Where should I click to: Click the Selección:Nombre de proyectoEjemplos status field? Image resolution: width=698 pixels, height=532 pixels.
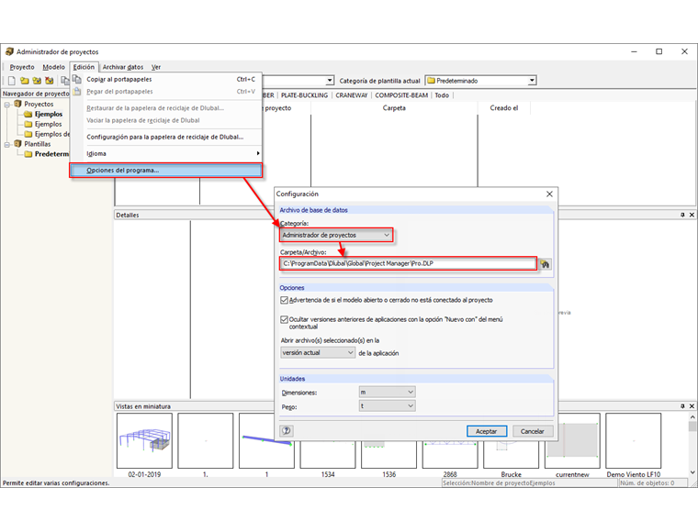(529, 482)
